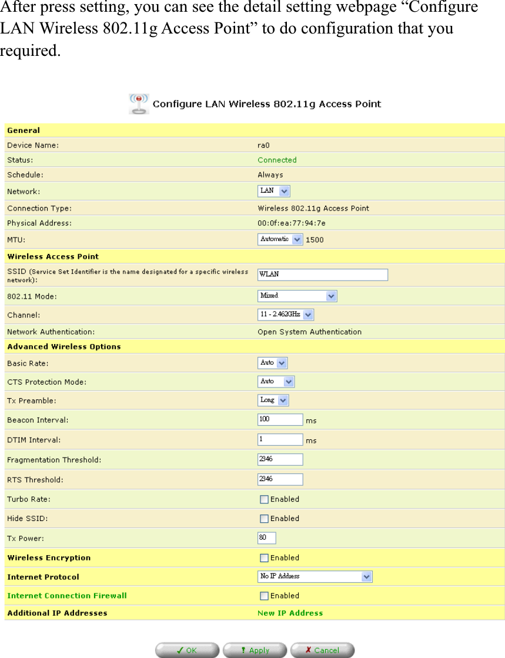This screenshot has width=505, height=658.
Task: Open the Channel dropdown
Action: coord(285,315)
